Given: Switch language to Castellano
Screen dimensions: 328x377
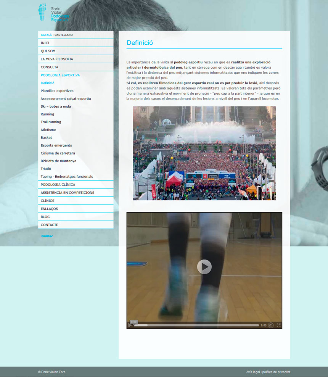Looking at the screenshot, I should 64,35.
